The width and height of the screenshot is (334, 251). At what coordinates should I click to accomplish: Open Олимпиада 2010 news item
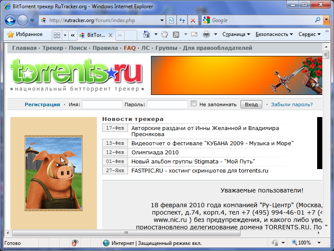point(155,153)
